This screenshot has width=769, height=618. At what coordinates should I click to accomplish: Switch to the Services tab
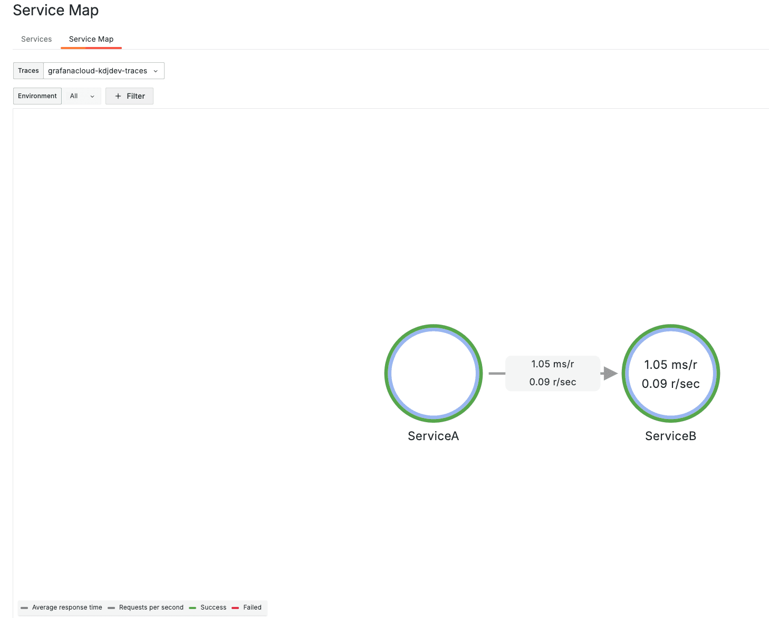(36, 39)
